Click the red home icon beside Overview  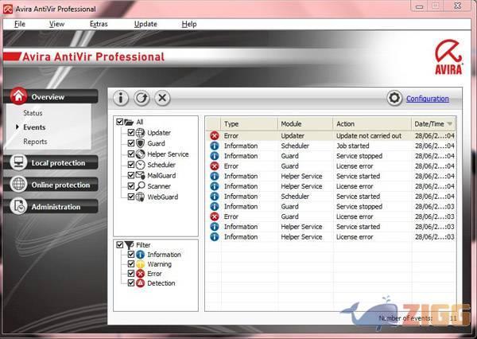click(18, 96)
